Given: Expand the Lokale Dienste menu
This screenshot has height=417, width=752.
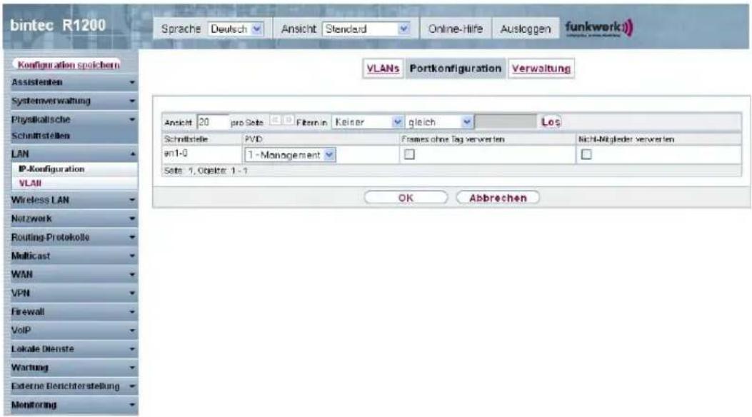Looking at the screenshot, I should [x=71, y=349].
